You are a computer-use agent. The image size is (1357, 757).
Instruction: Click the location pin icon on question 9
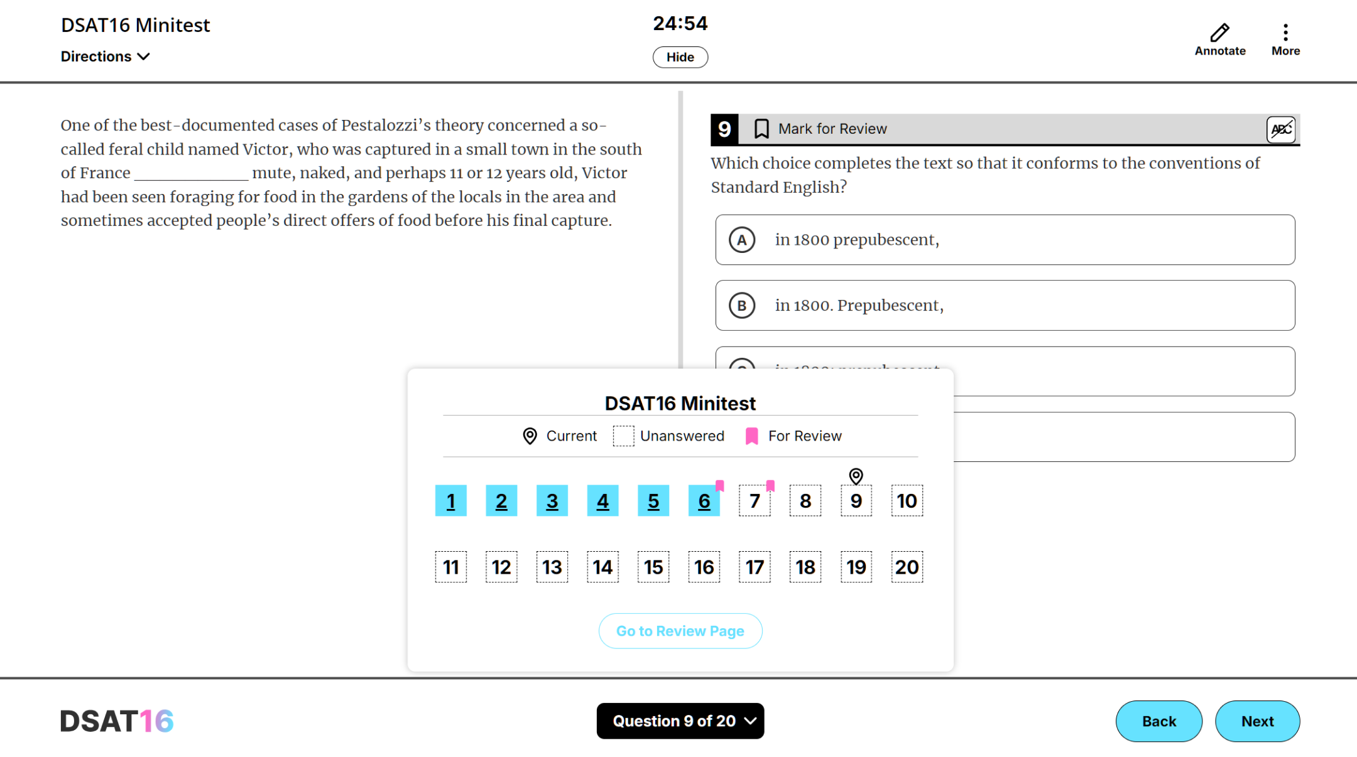coord(856,476)
